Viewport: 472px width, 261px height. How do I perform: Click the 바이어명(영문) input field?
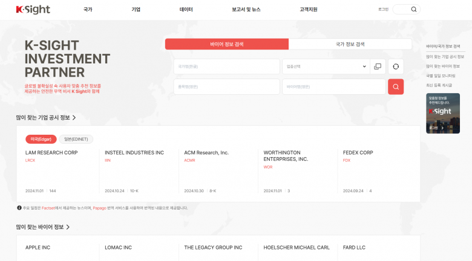(334, 86)
